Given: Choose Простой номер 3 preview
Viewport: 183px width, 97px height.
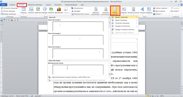Looking at the screenshot, I should point(78,53).
